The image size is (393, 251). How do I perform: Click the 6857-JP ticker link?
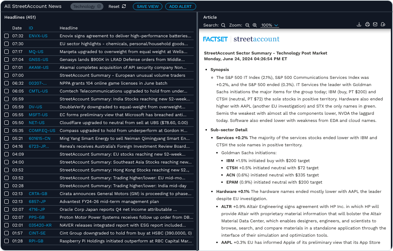pos(37,202)
